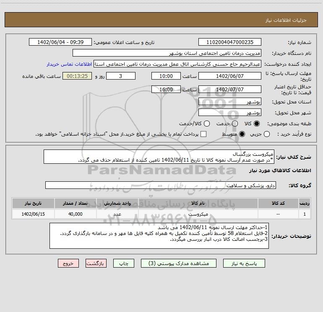Click the delivery city field بوشهر
This screenshot has height=312, width=323.
[230, 113]
